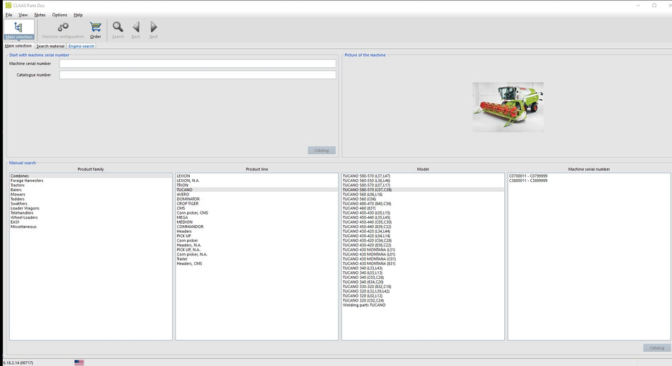
Task: Switch to the Engine search tab
Action: [x=81, y=46]
